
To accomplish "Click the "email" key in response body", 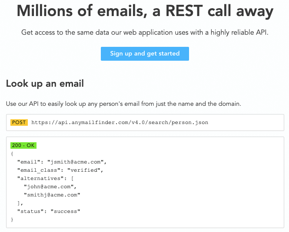I will (29, 162).
